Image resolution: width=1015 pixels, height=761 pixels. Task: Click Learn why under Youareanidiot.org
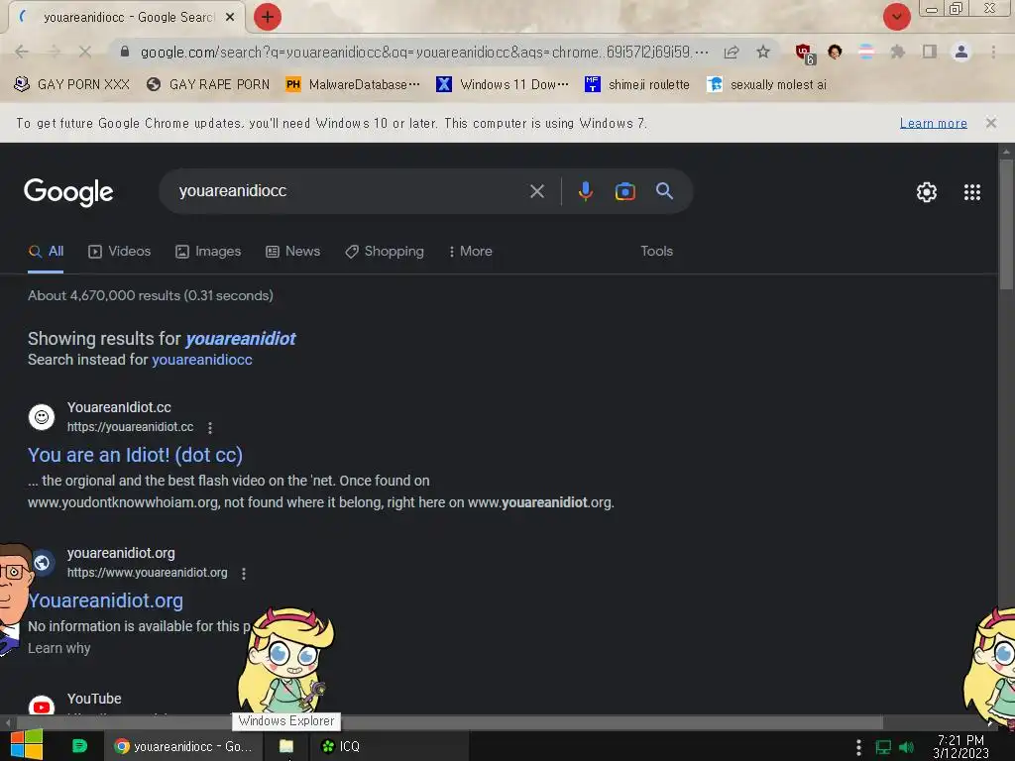(x=58, y=648)
